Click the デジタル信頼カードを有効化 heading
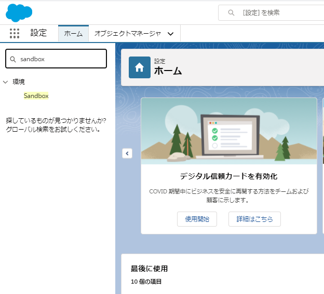Screen dimensions: 324x294 tap(229, 176)
